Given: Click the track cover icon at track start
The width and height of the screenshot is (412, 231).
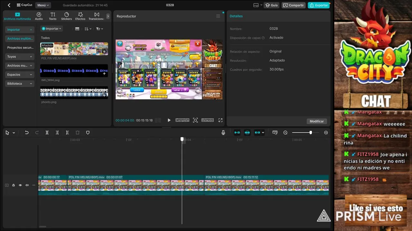Looking at the screenshot, I should [7, 185].
